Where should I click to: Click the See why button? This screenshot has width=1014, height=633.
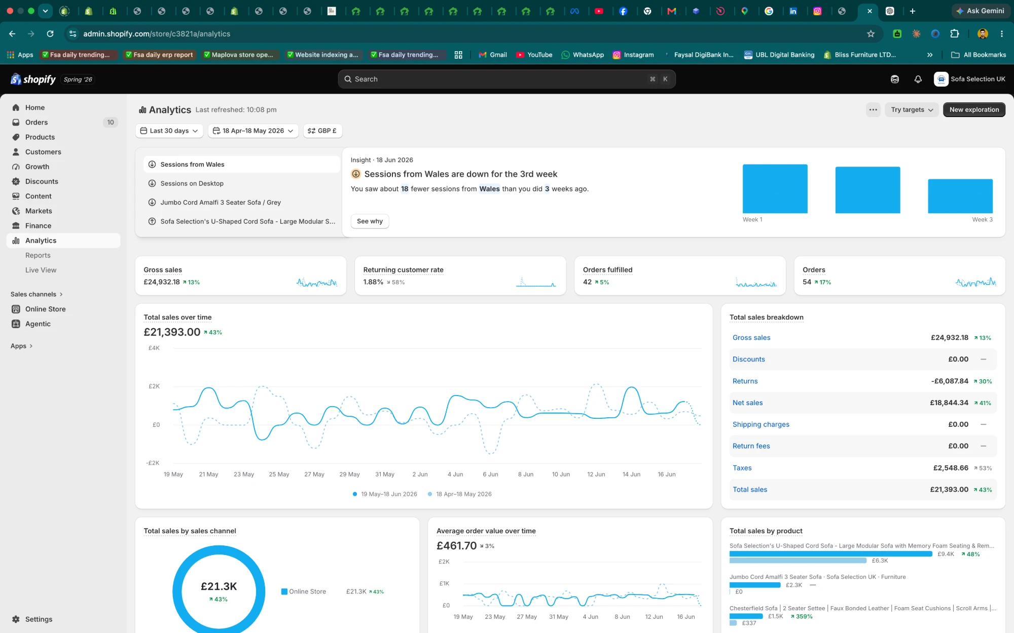click(370, 221)
